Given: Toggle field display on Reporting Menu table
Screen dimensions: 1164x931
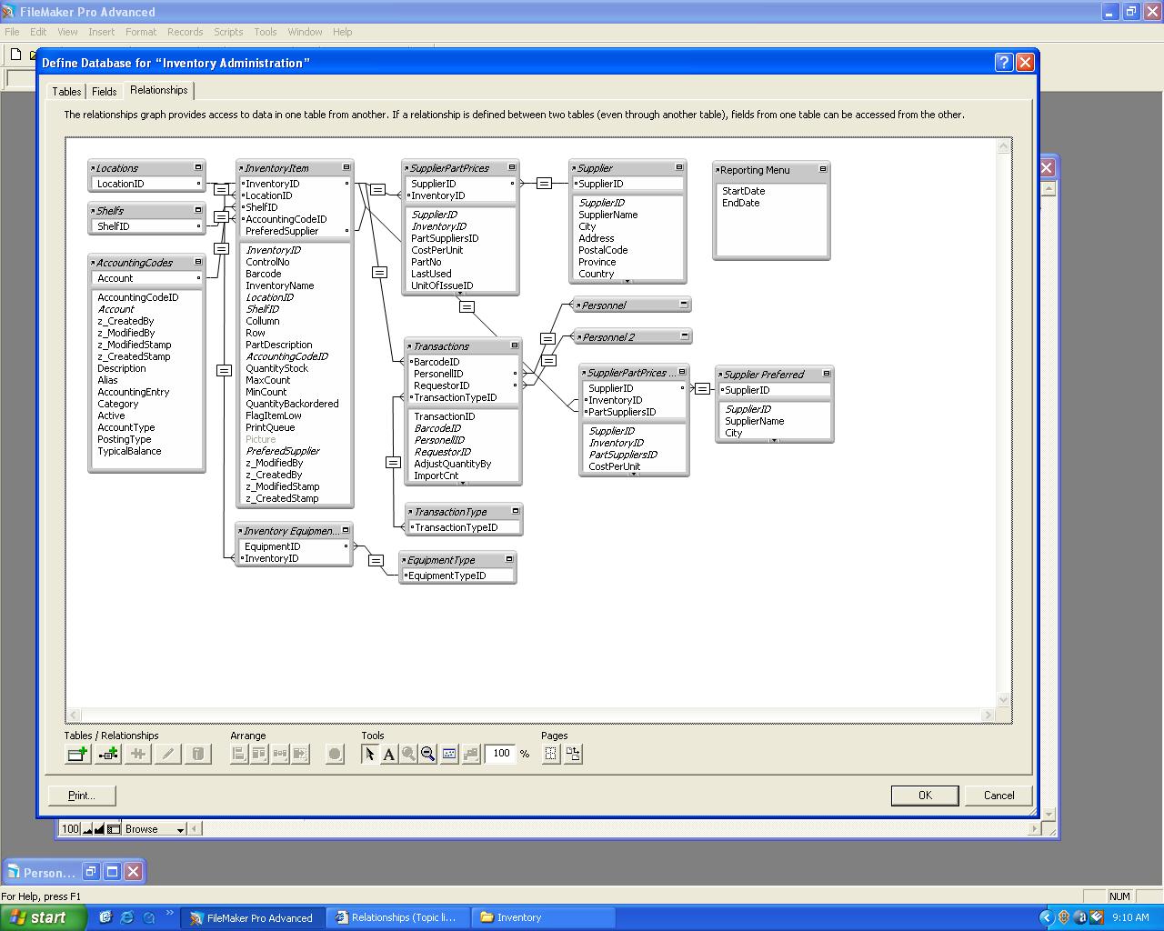Looking at the screenshot, I should (823, 169).
